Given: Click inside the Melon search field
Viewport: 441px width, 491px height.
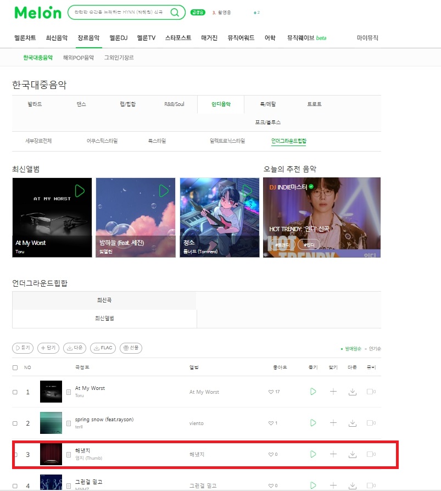Looking at the screenshot, I should coord(119,12).
